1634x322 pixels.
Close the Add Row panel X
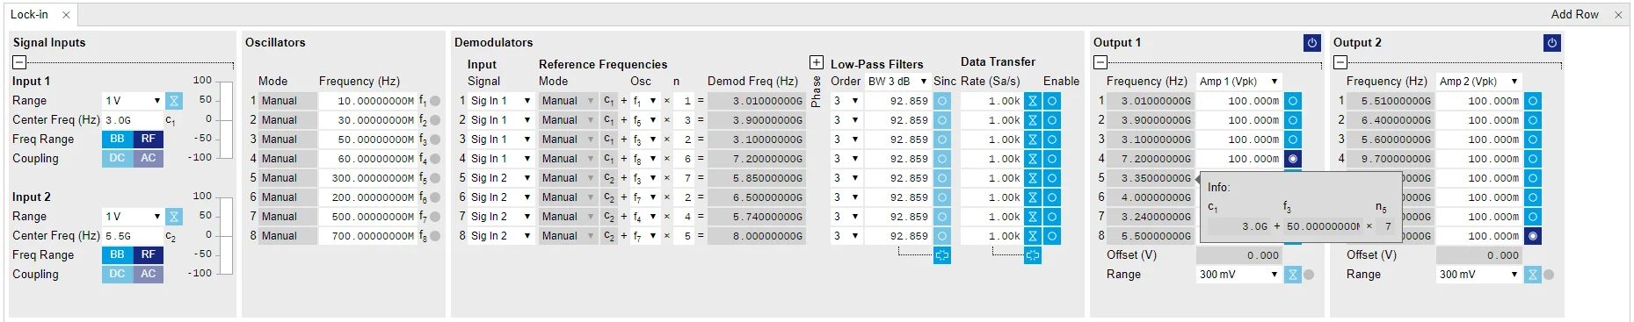(1618, 15)
